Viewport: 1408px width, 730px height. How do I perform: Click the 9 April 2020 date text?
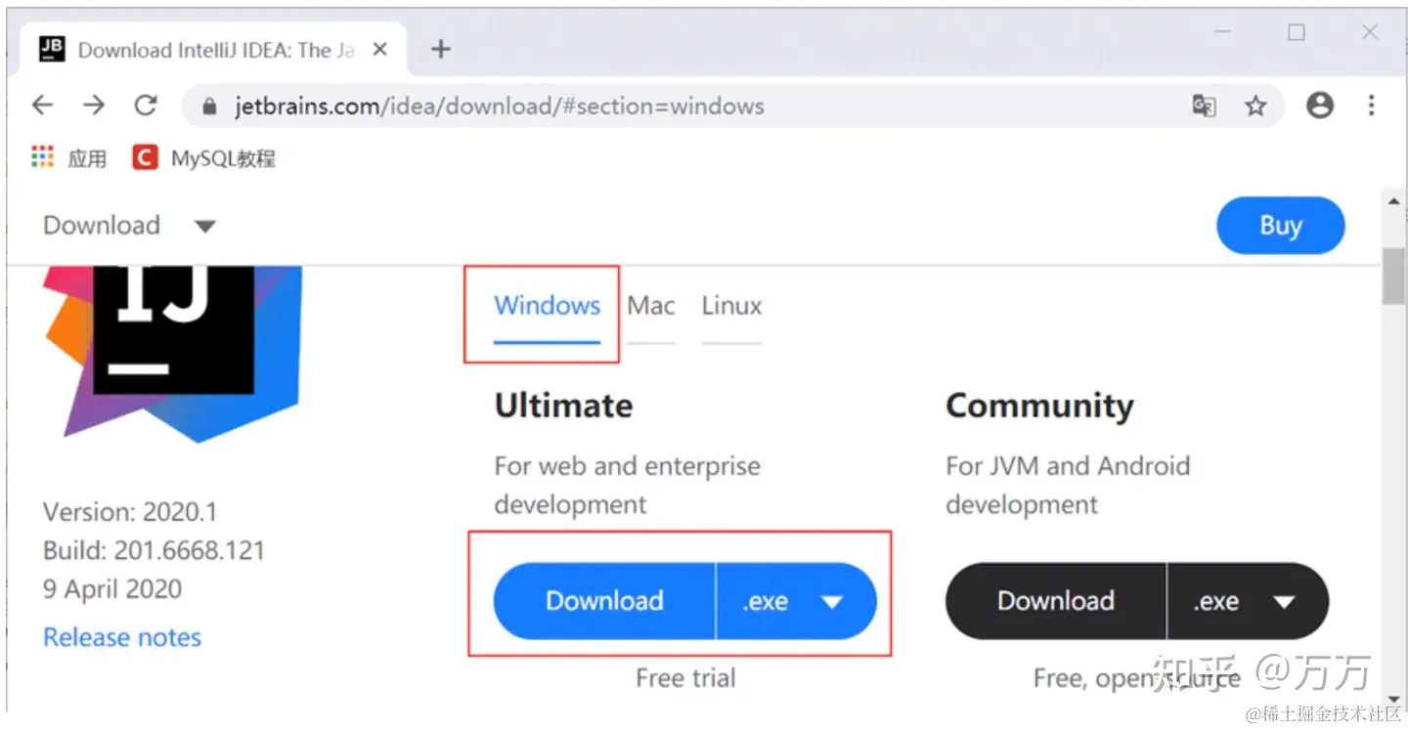point(112,589)
